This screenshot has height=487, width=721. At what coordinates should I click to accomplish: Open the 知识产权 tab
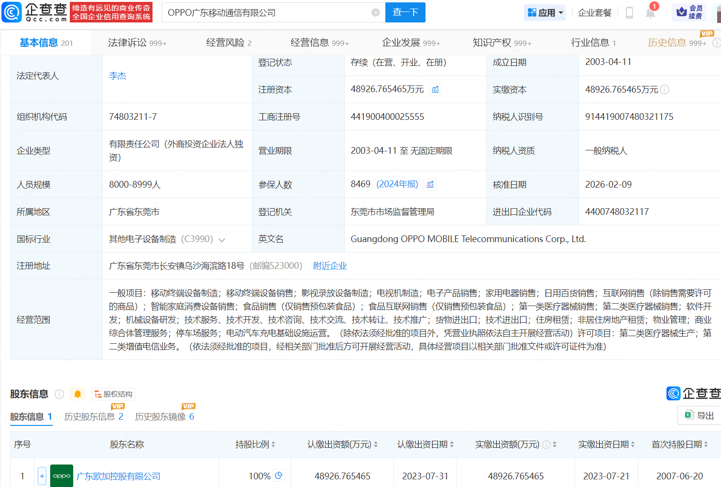502,43
